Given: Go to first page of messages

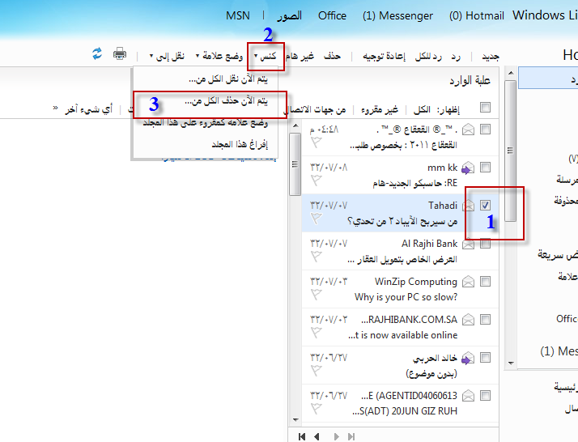Looking at the screenshot, I should tap(302, 436).
